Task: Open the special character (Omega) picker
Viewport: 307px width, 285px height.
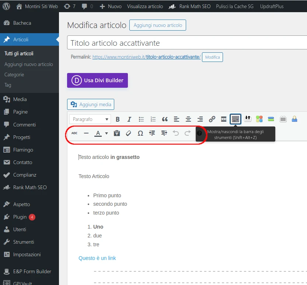Action: (x=140, y=133)
